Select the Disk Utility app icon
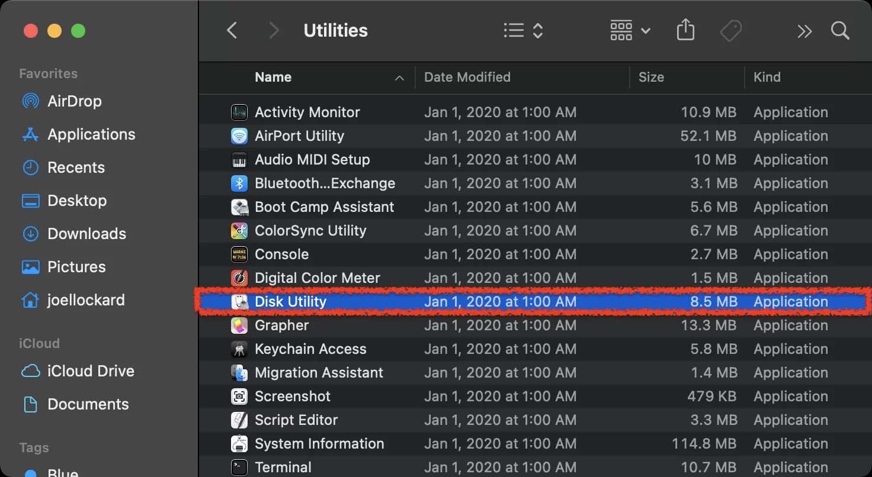 (239, 301)
